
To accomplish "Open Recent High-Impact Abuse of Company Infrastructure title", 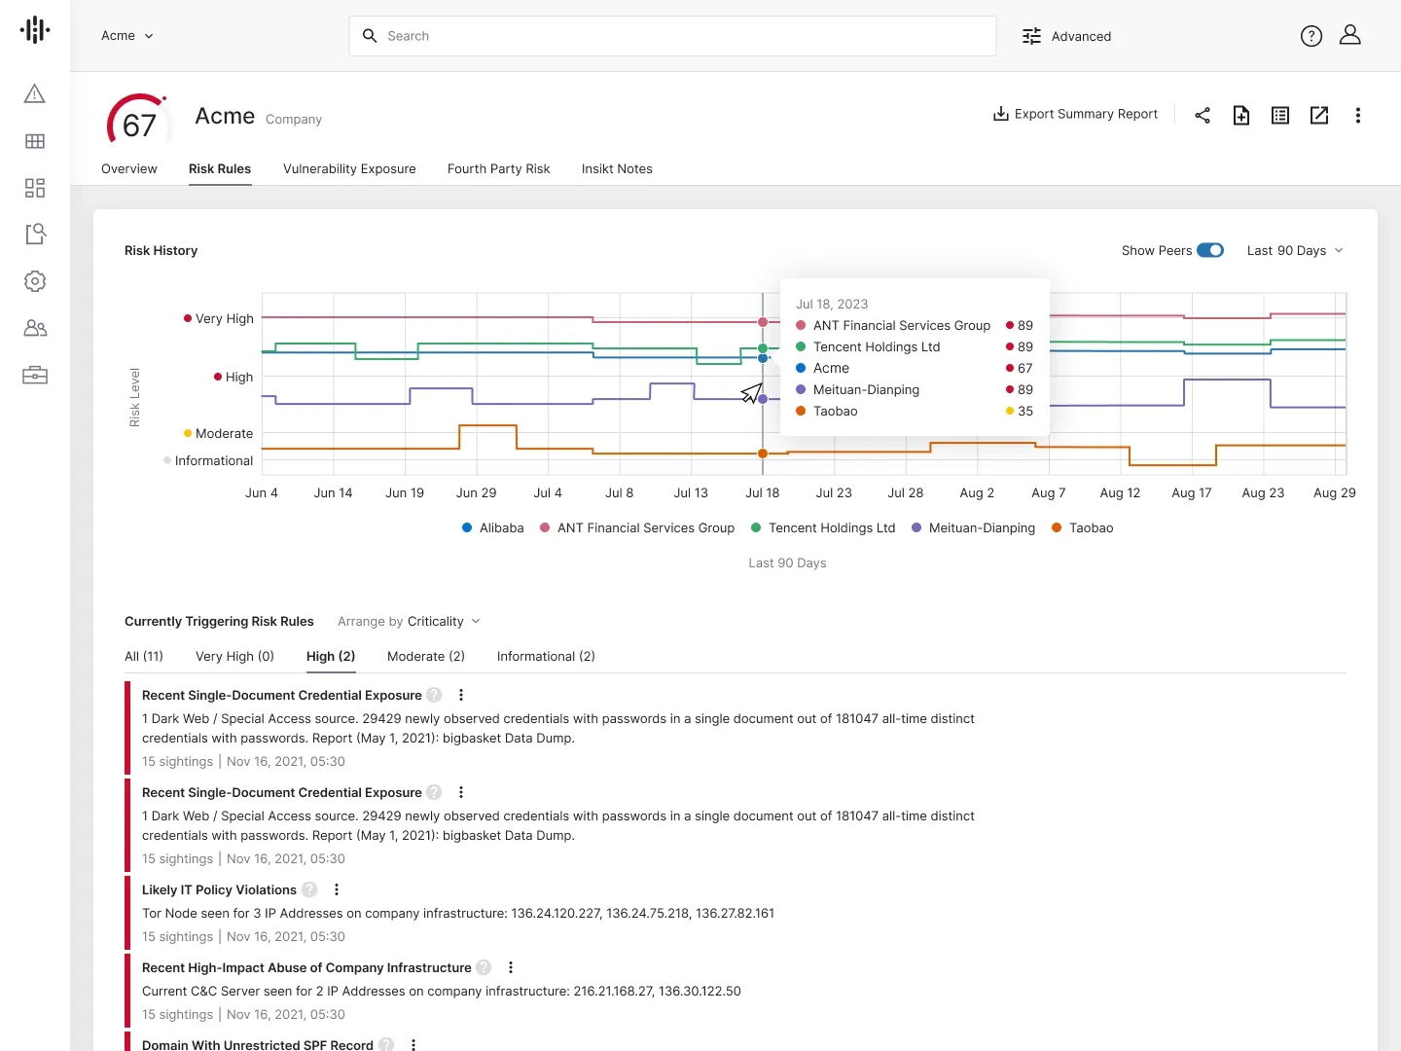I will tap(306, 967).
